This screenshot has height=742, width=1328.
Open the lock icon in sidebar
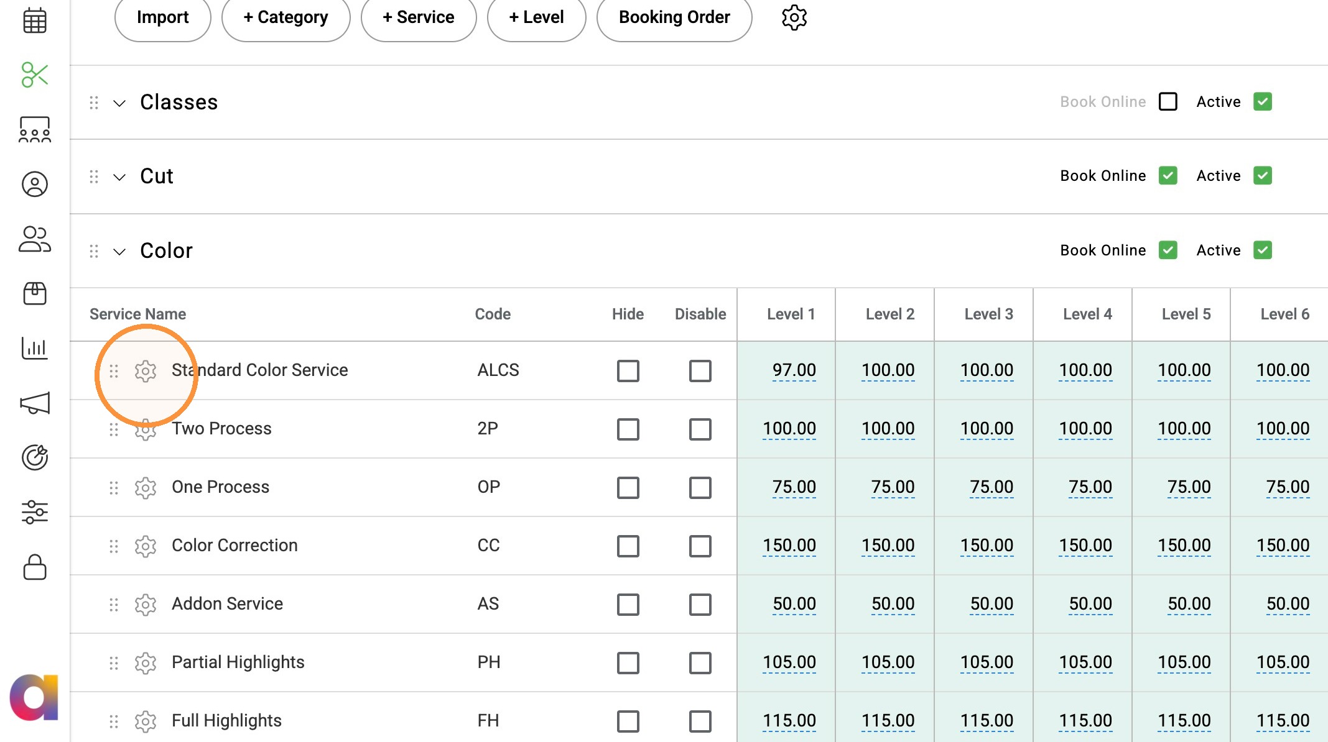tap(35, 567)
